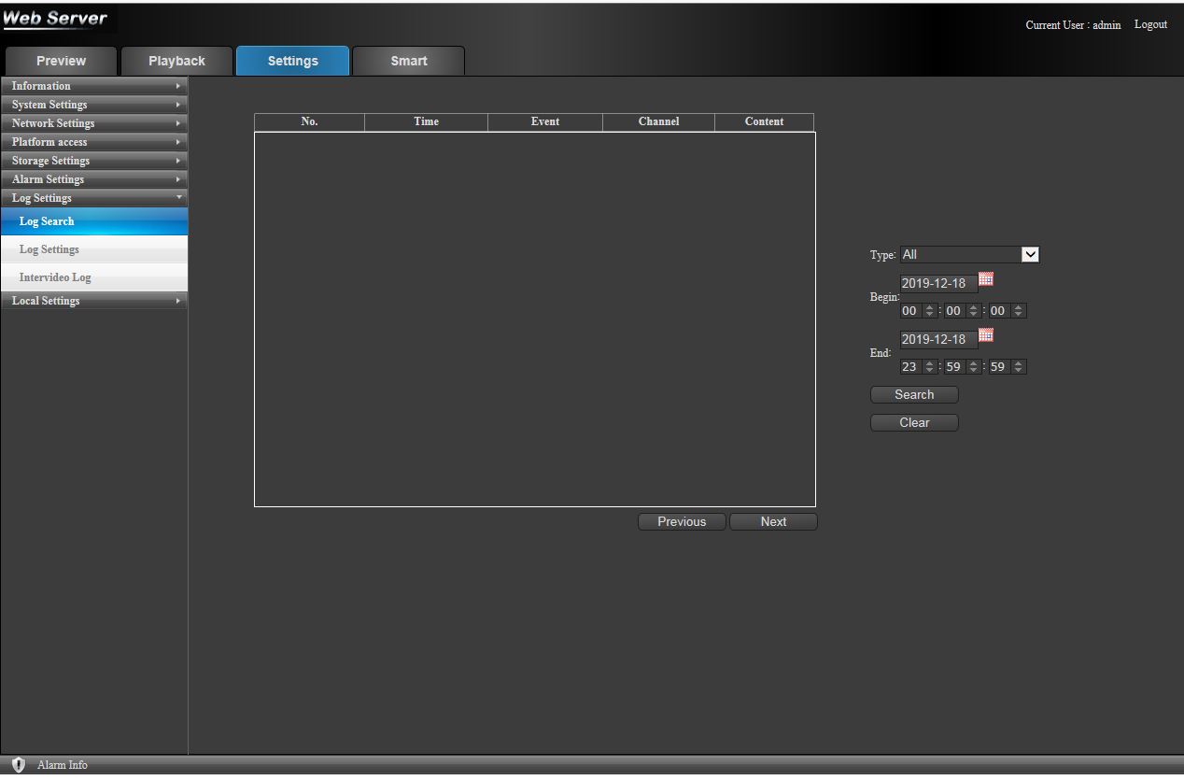The height and width of the screenshot is (780, 1184).
Task: Go to the Preview tab
Action: pos(61,62)
